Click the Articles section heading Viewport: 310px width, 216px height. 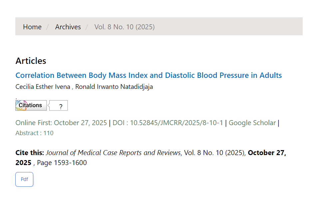point(31,61)
